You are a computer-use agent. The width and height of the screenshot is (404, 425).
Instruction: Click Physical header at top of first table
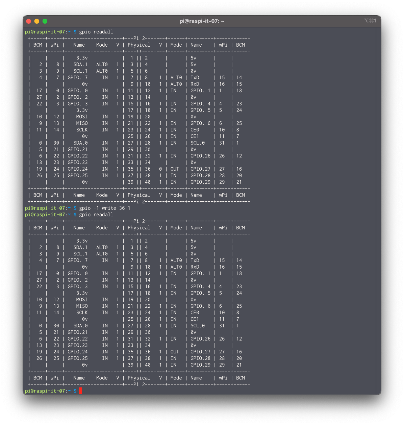138,45
